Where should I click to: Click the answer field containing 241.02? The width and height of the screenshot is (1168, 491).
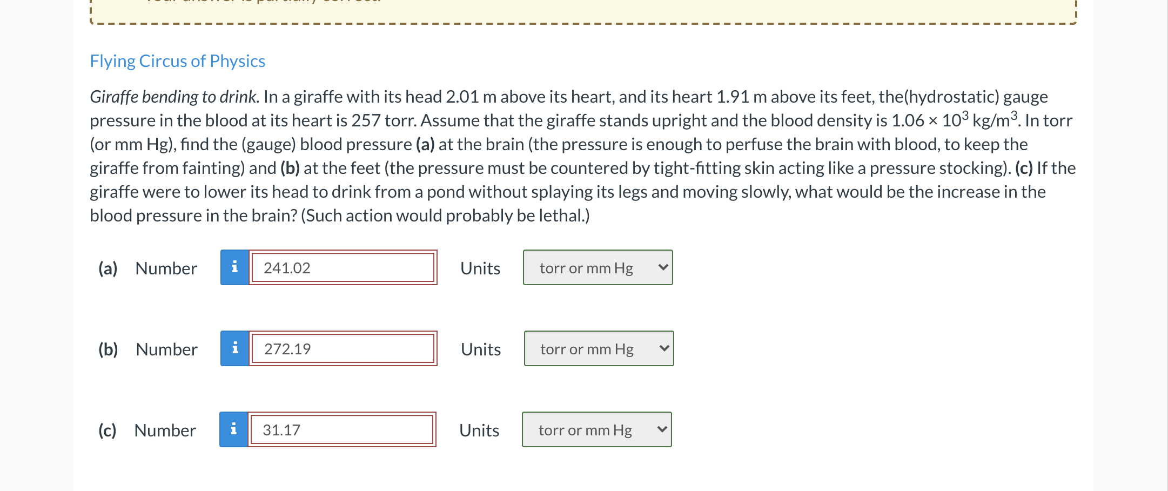click(343, 267)
